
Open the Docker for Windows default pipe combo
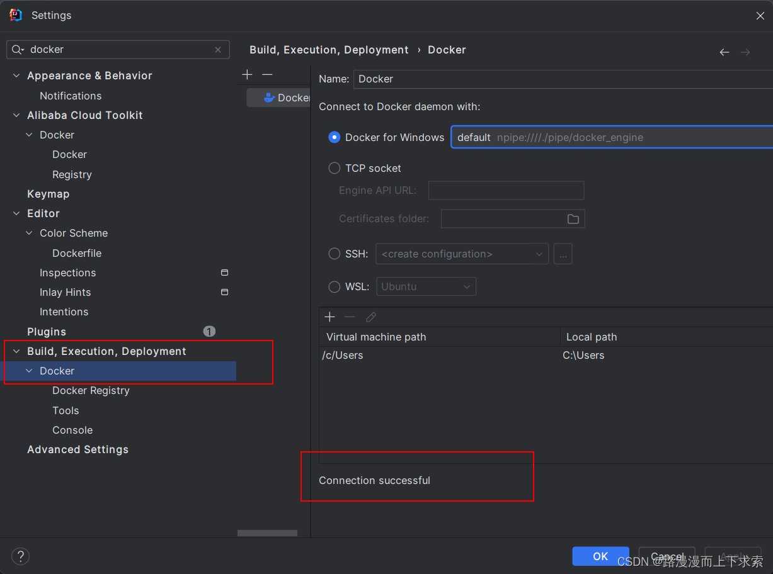(x=612, y=137)
